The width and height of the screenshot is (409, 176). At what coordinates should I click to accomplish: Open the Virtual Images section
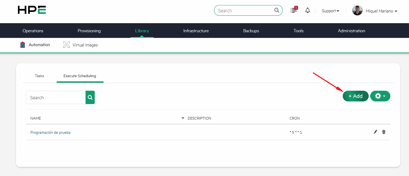[80, 45]
